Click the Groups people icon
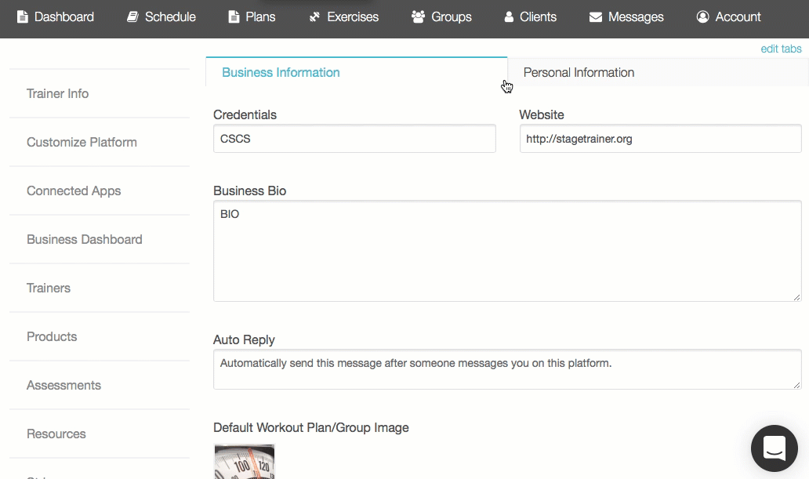Image resolution: width=809 pixels, height=479 pixels. [x=418, y=17]
